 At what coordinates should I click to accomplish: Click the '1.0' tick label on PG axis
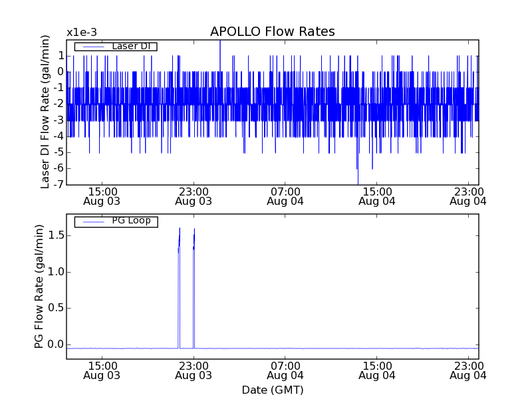tap(56, 272)
